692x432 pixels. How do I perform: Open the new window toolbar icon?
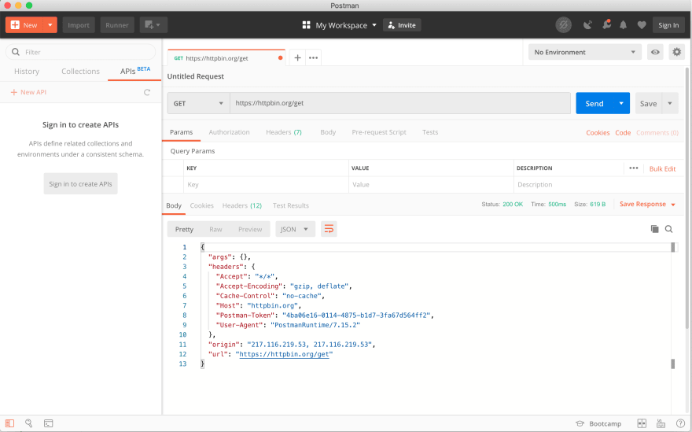153,24
